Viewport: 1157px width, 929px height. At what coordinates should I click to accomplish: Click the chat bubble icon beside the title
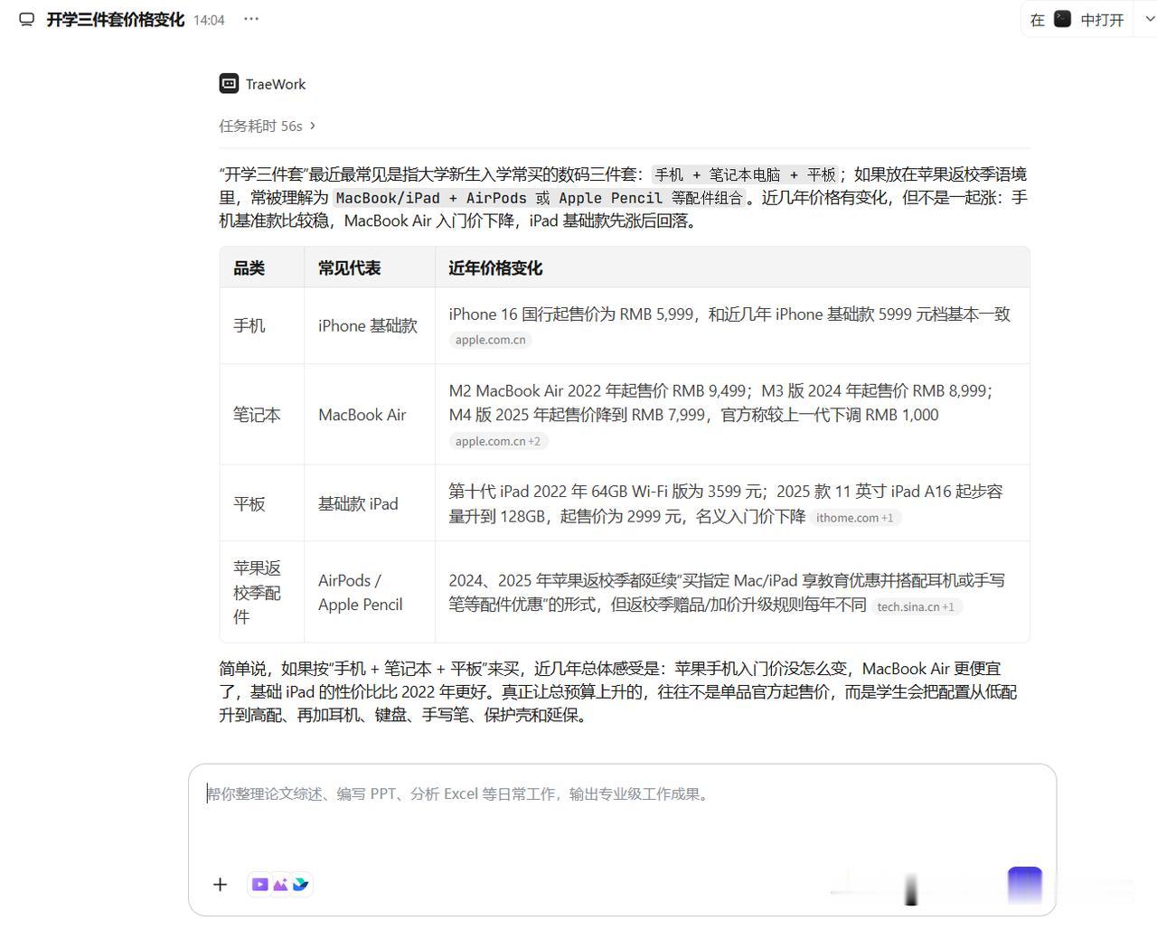[x=27, y=20]
